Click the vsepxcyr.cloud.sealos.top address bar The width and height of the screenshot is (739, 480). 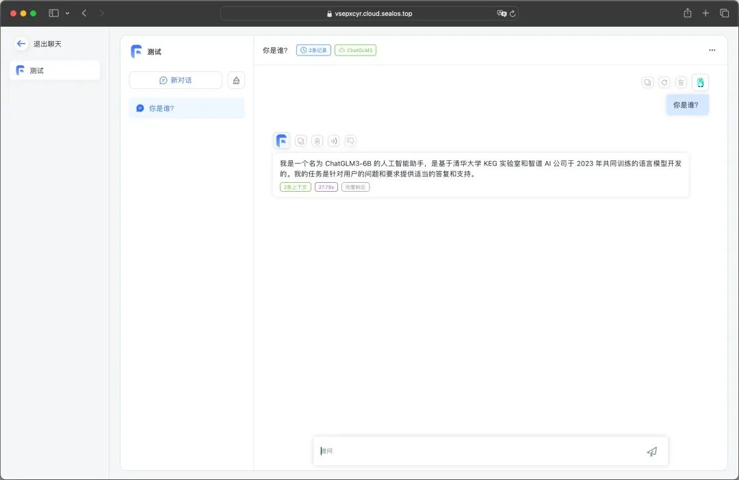pyautogui.click(x=369, y=14)
